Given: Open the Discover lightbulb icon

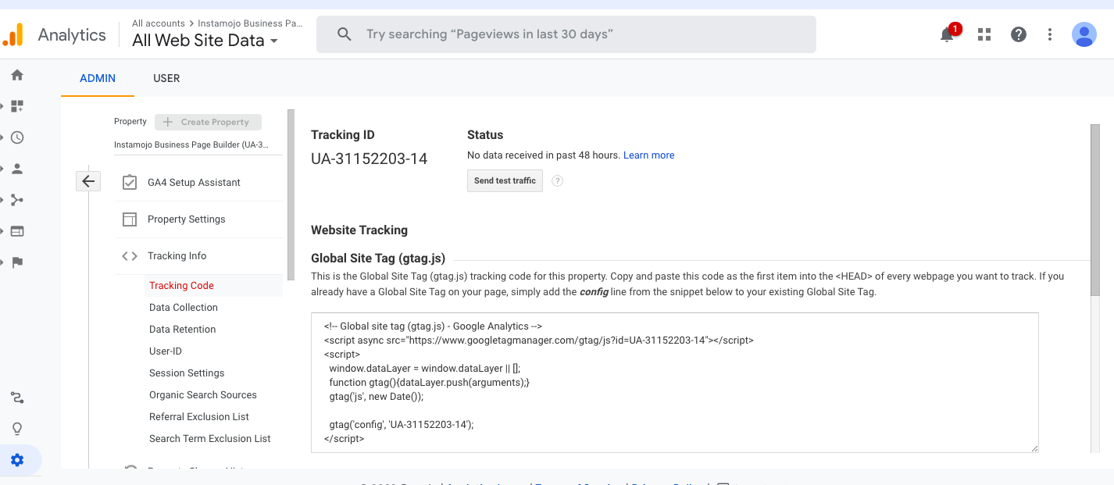Looking at the screenshot, I should click(17, 429).
